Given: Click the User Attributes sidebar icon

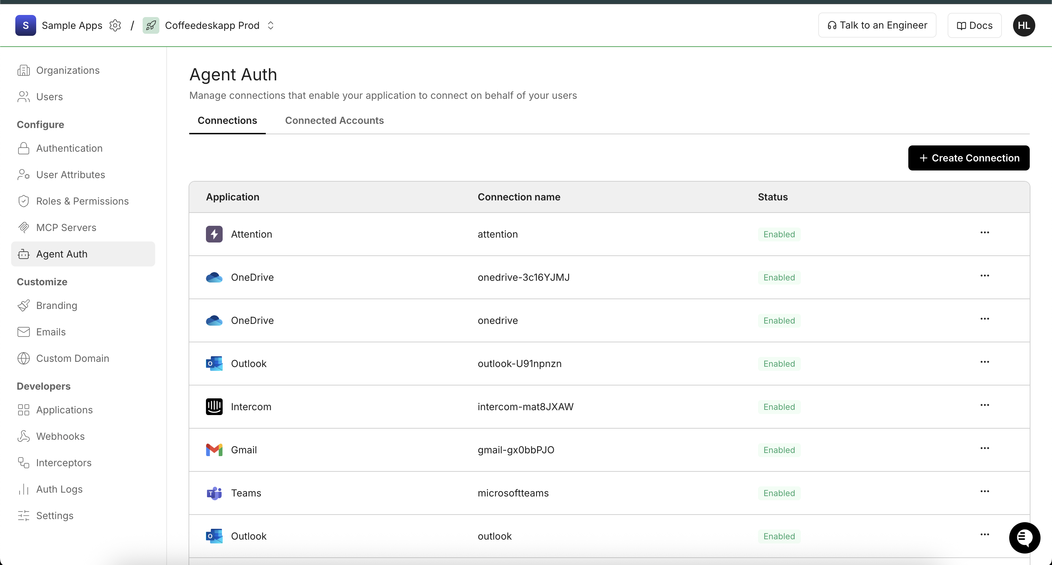Looking at the screenshot, I should tap(23, 175).
